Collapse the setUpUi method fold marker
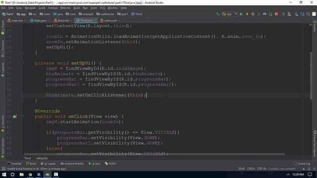Viewport: 317px width, 178px height. tap(22, 63)
